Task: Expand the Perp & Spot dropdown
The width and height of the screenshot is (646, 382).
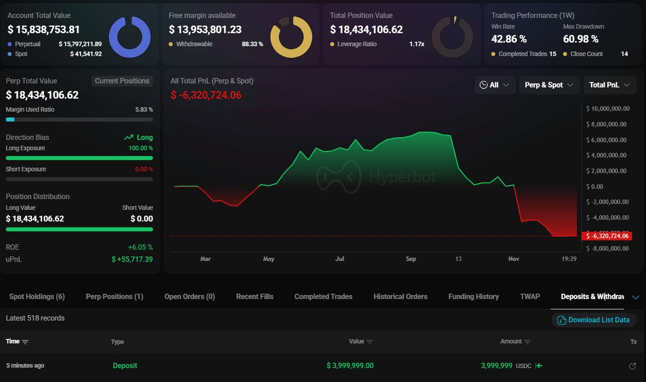Action: click(x=549, y=85)
